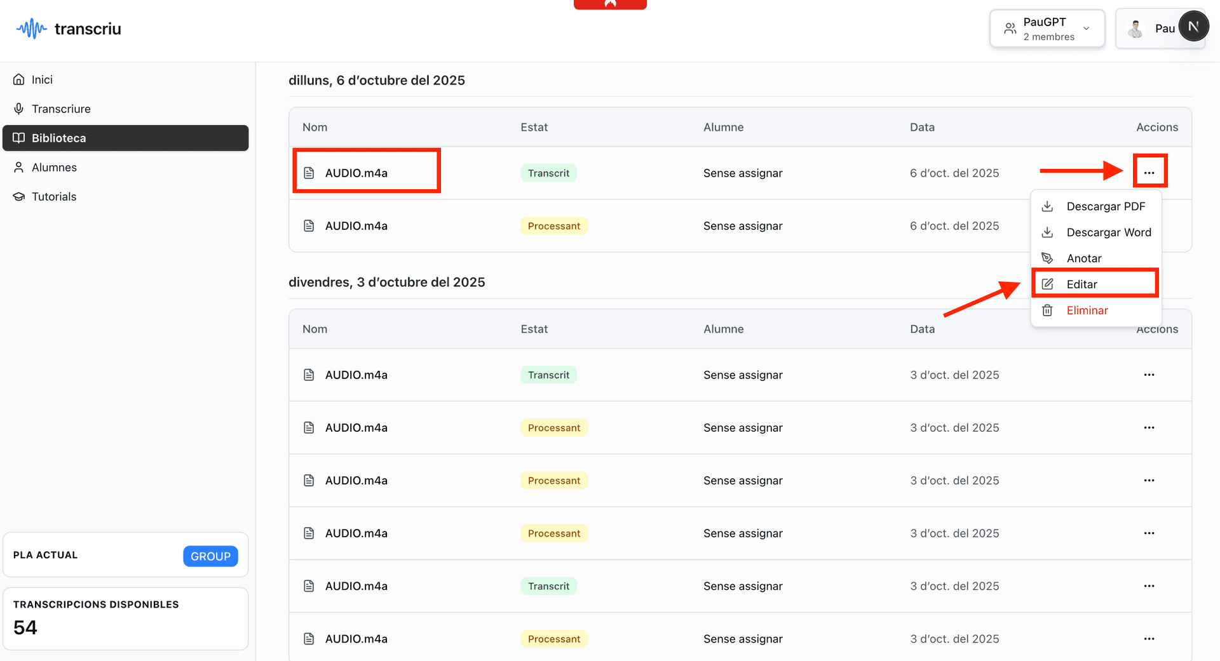This screenshot has width=1220, height=661.
Task: Click the three-dots actions on the first row
Action: click(1149, 173)
